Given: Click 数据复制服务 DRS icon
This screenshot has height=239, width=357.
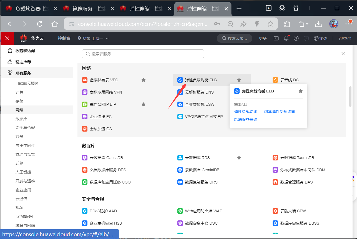Looking at the screenshot, I should (180, 182).
